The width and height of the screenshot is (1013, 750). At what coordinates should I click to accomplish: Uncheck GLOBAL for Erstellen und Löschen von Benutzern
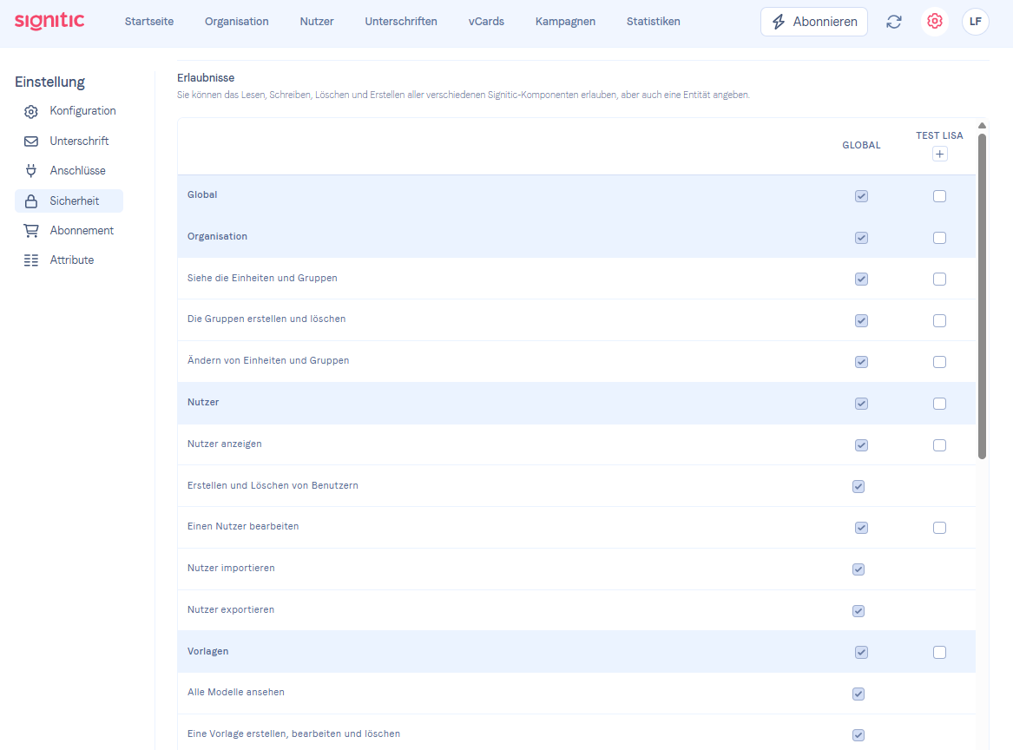[858, 486]
